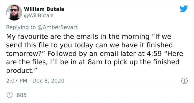Click the 2:07 PM timestamp
The image size is (194, 103).
[x=17, y=81]
